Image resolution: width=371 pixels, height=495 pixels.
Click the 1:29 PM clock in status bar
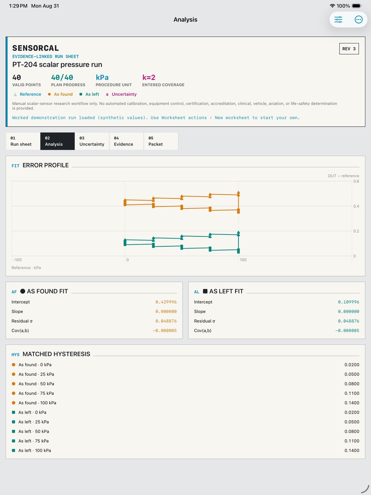18,6
